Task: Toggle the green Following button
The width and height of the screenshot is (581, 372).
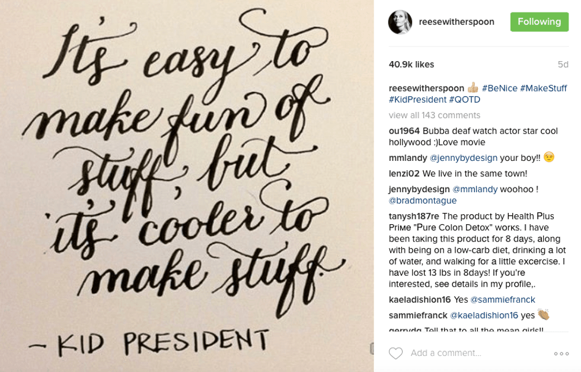Action: click(x=539, y=22)
